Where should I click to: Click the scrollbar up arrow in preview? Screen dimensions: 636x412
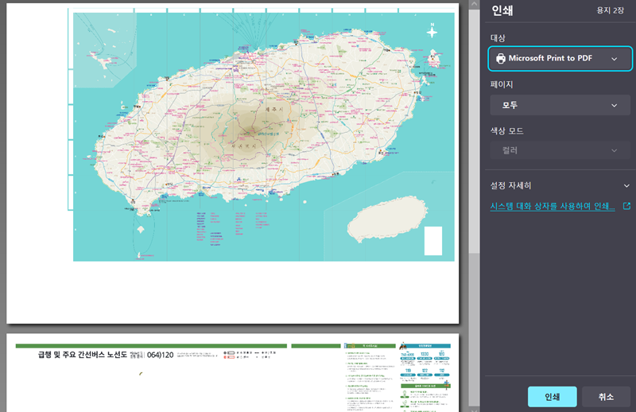(x=474, y=4)
